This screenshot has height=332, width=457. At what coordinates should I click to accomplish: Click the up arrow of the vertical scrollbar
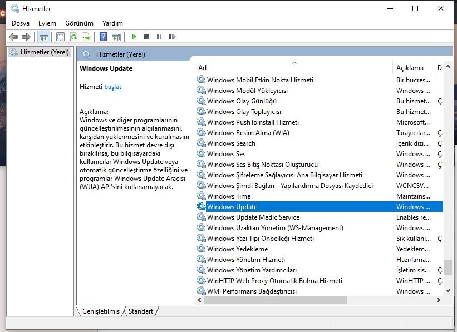[x=448, y=67]
